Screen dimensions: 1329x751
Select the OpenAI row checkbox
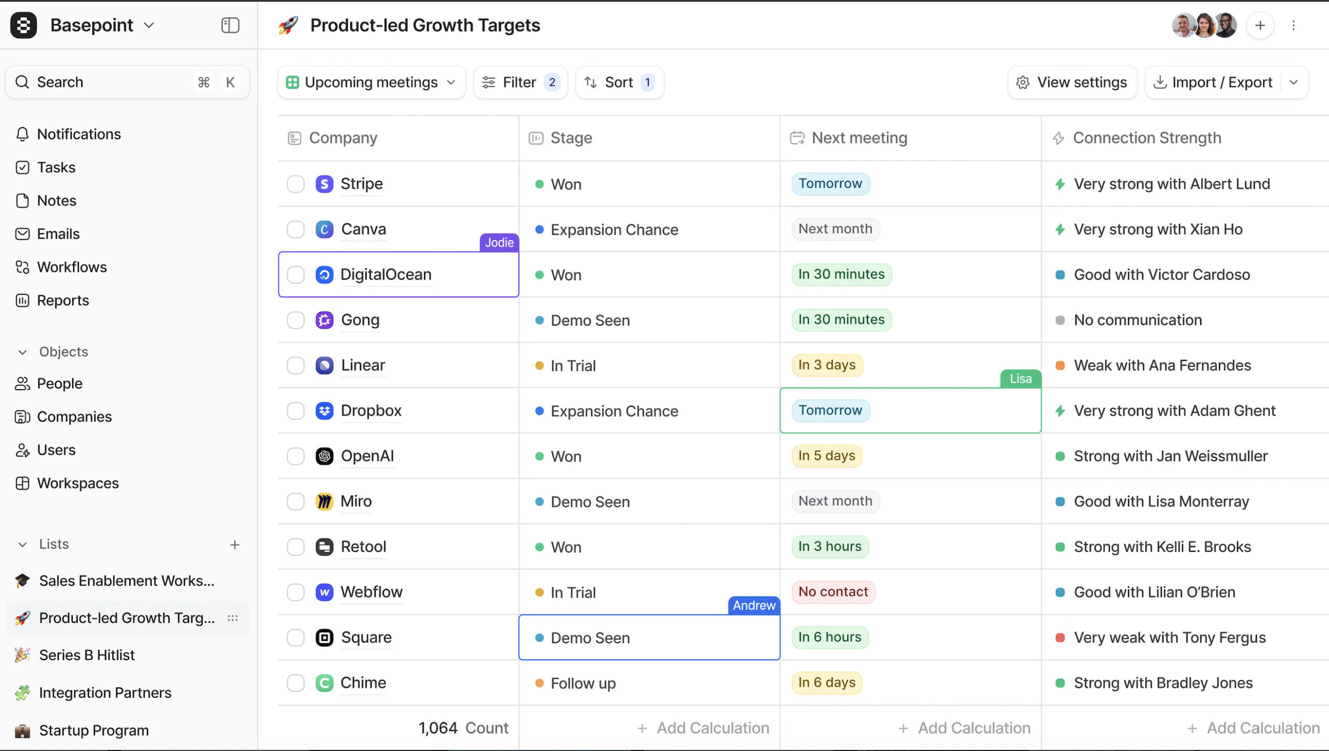295,456
